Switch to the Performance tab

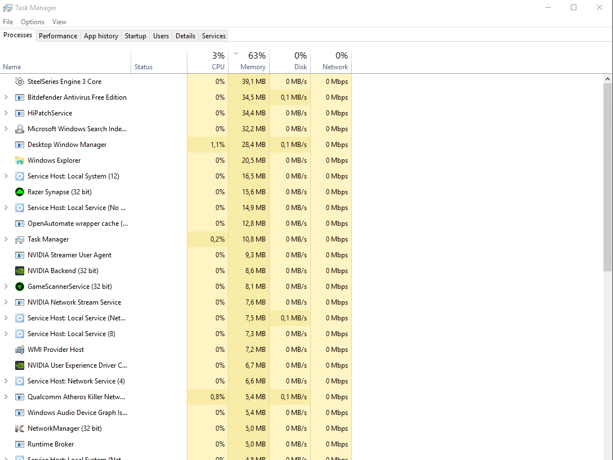click(58, 36)
